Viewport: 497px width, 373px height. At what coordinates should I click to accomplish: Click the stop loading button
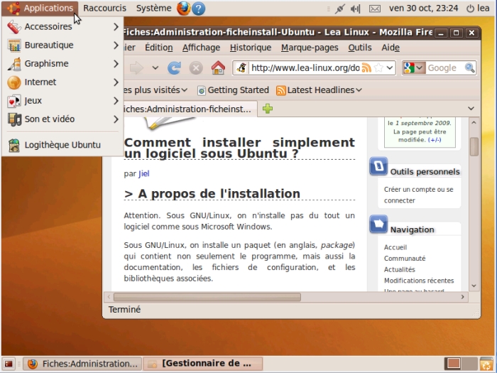coord(196,68)
